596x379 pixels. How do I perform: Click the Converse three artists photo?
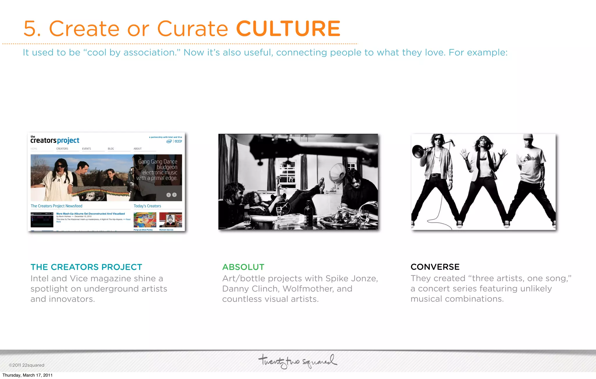click(x=483, y=182)
